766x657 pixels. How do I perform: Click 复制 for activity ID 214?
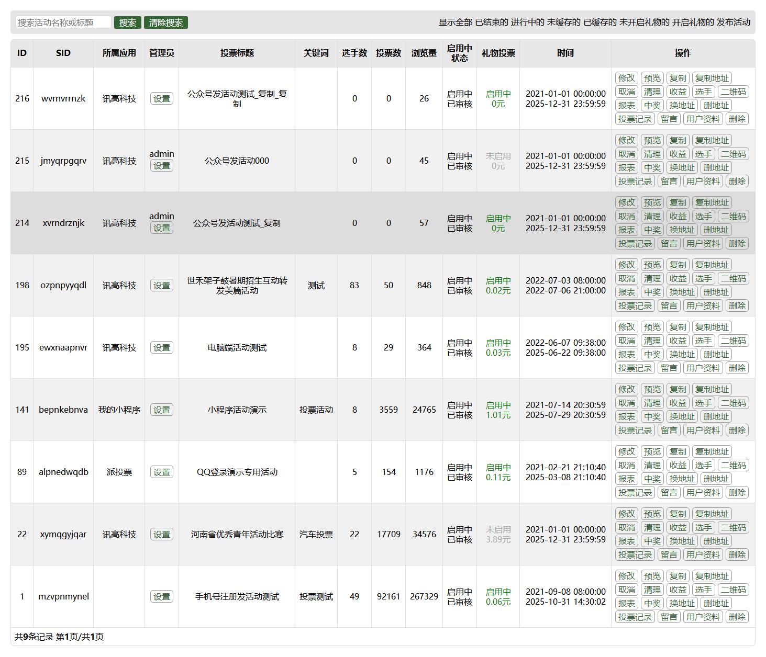[x=678, y=202]
